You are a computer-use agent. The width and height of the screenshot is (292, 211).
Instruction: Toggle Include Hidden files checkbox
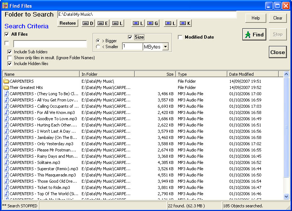(10, 64)
